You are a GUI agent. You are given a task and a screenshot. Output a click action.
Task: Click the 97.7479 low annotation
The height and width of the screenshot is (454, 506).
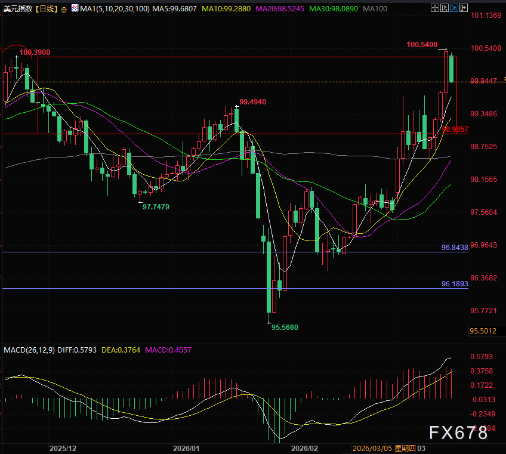click(x=156, y=207)
